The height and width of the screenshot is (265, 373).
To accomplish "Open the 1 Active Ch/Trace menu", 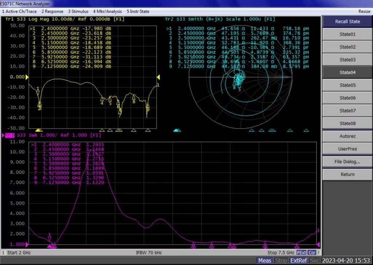I will coord(19,11).
